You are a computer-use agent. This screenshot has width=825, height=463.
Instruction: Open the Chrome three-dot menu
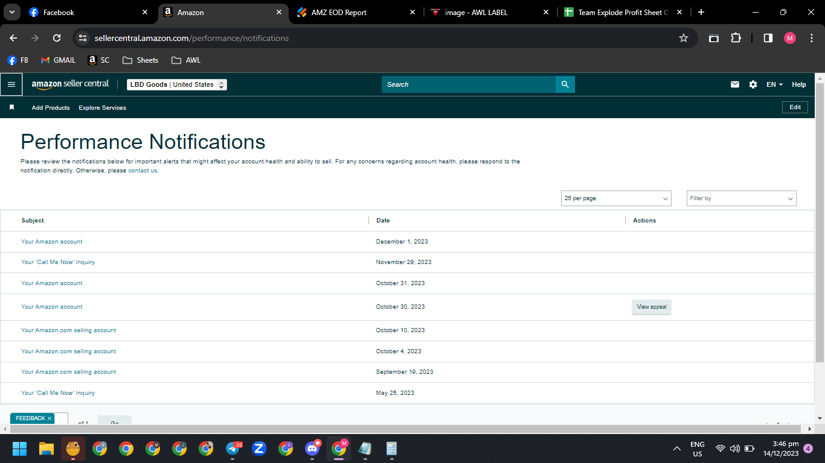tap(811, 38)
